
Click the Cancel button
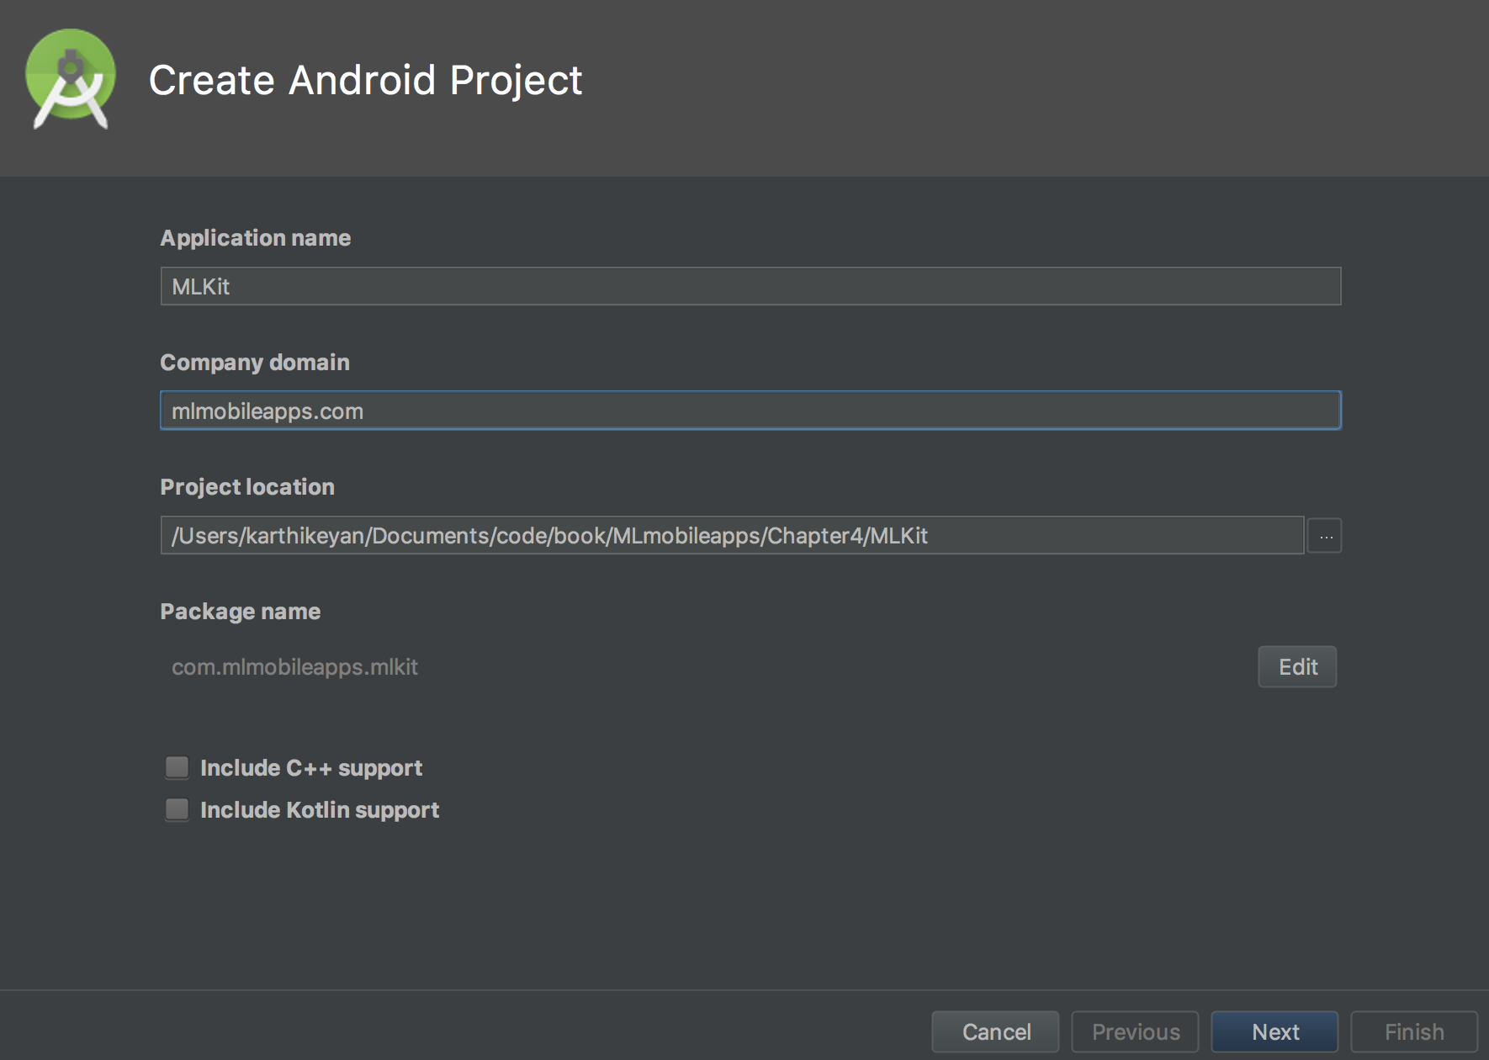coord(996,1032)
